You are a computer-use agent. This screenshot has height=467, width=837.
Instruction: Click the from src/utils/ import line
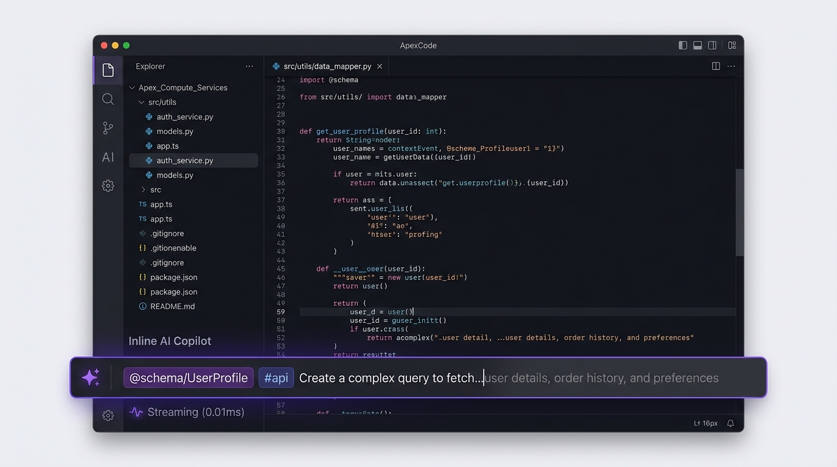(373, 97)
